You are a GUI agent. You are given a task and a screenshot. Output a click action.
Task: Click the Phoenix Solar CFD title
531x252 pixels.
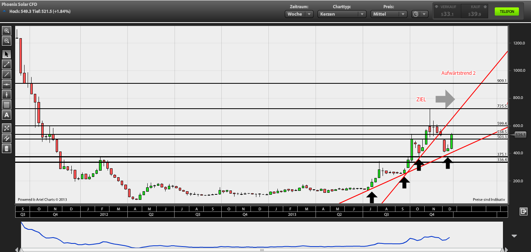[19, 4]
